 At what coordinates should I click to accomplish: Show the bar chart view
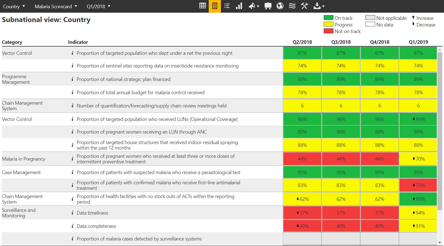[x=239, y=6]
